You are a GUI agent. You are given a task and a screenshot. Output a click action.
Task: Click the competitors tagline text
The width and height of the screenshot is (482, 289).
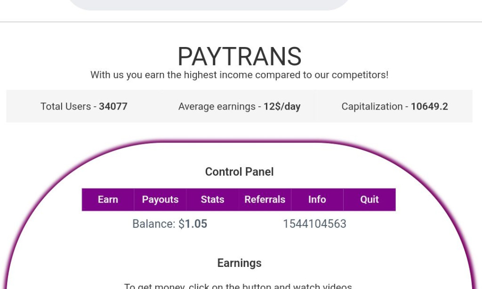click(x=239, y=74)
